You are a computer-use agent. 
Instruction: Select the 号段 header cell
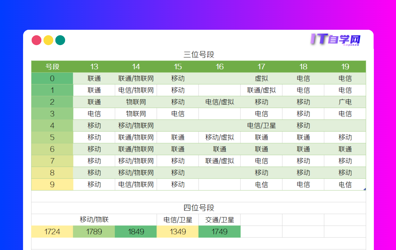click(52, 67)
